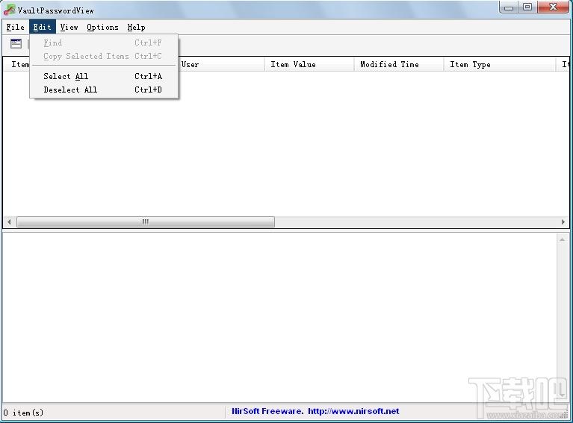
Task: Click the VaultPasswordView title bar app icon
Action: pos(9,10)
